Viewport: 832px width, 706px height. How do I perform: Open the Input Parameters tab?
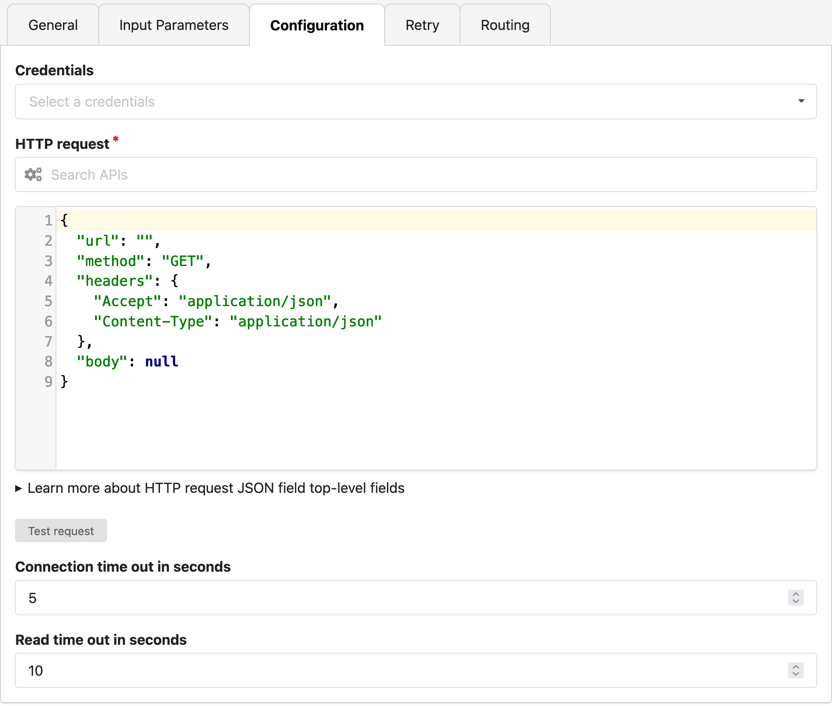pyautogui.click(x=174, y=25)
